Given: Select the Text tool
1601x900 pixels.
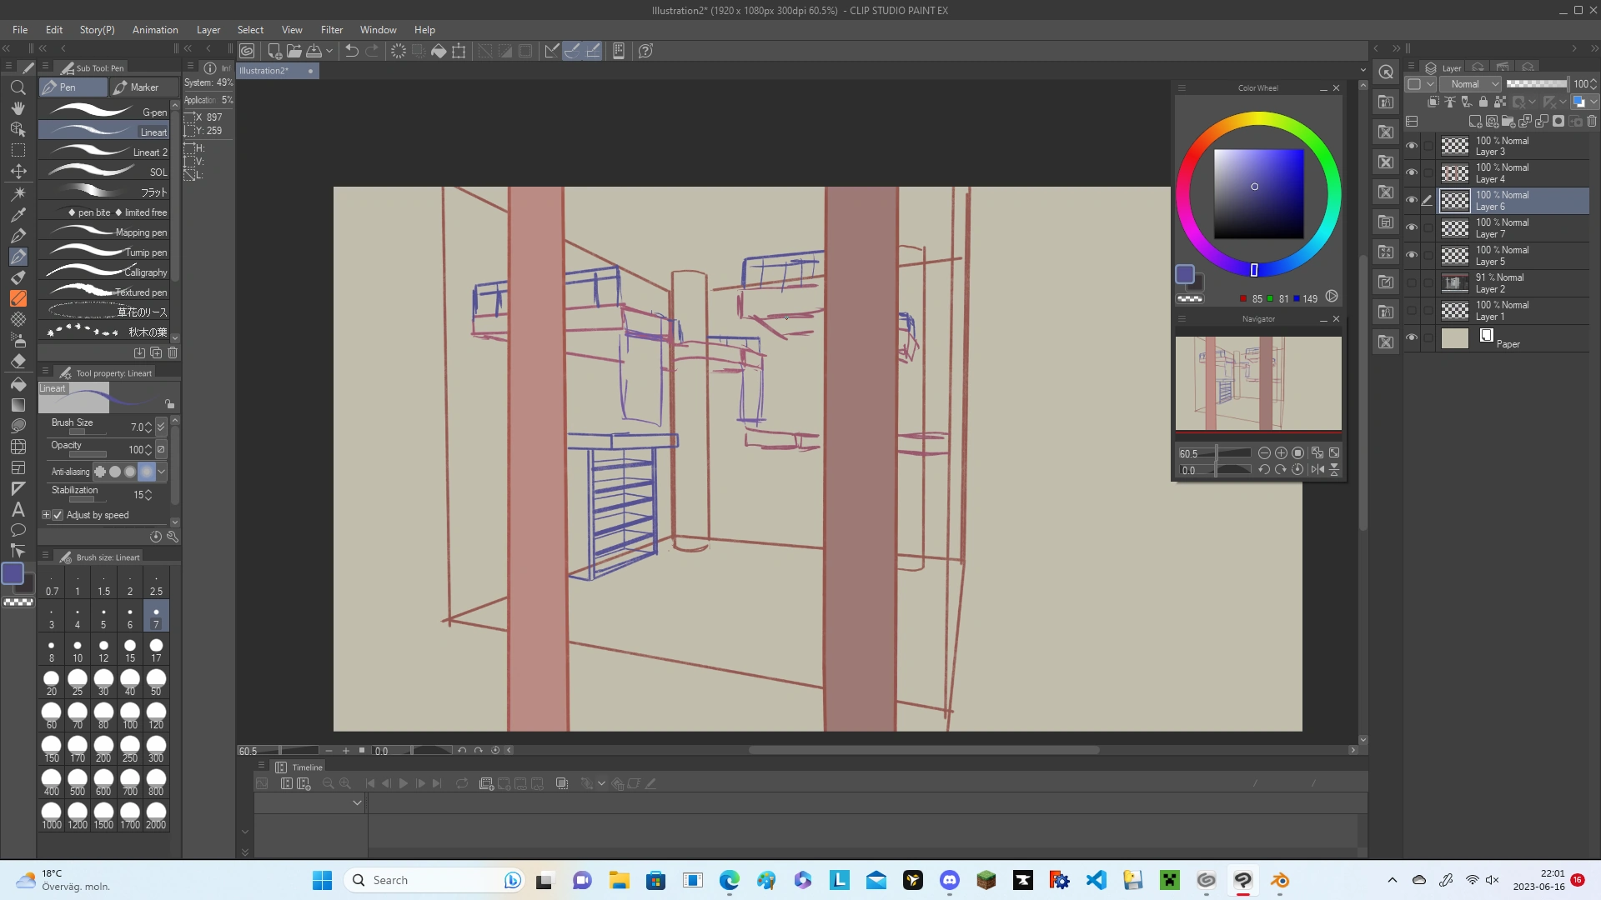Looking at the screenshot, I should click(18, 509).
